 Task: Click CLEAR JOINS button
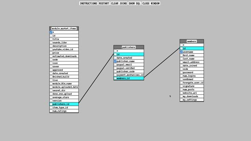pyautogui.click(x=119, y=4)
